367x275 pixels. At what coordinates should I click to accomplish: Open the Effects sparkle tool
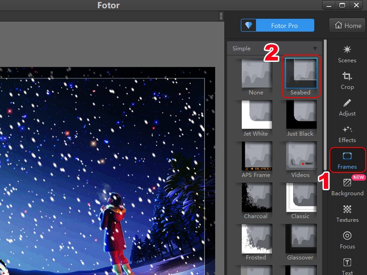pyautogui.click(x=347, y=134)
